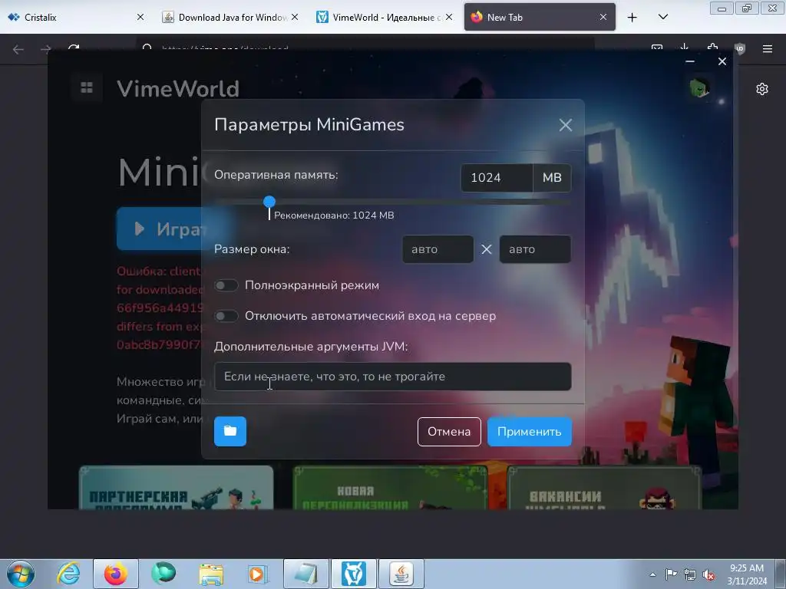The width and height of the screenshot is (786, 589).
Task: Show hidden tray icons arrow
Action: click(652, 574)
